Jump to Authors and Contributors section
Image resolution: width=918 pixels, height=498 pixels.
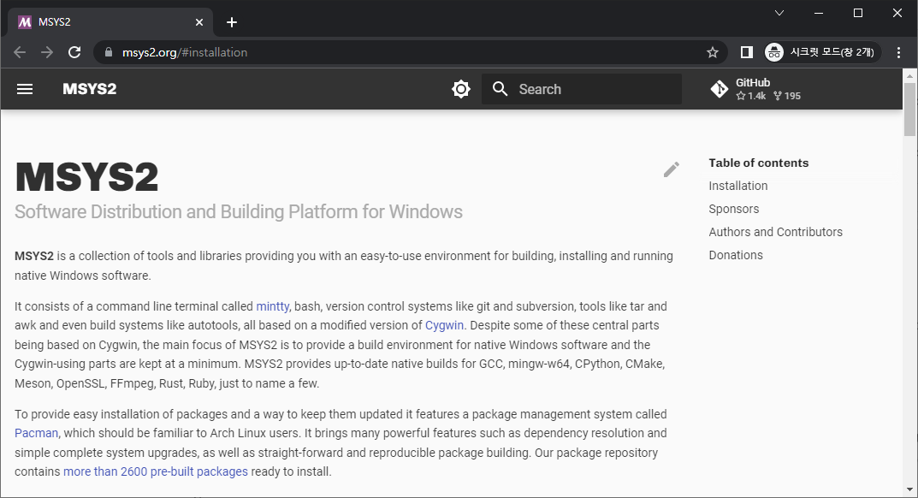tap(775, 232)
